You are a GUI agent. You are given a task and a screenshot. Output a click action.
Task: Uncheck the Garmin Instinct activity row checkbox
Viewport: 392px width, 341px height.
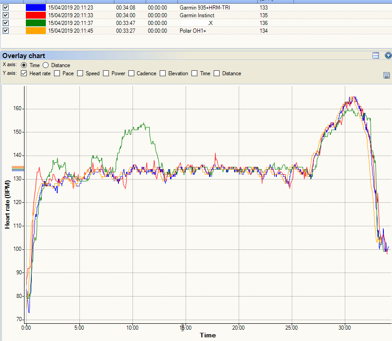click(5, 15)
